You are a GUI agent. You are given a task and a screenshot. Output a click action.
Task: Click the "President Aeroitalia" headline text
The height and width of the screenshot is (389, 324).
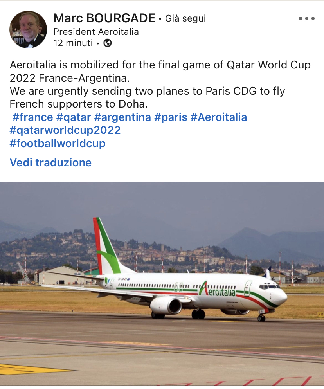(x=96, y=31)
